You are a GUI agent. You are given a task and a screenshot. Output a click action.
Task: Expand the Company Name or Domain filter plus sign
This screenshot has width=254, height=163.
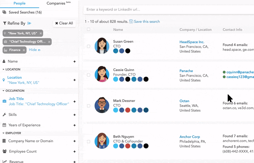coord(75,141)
